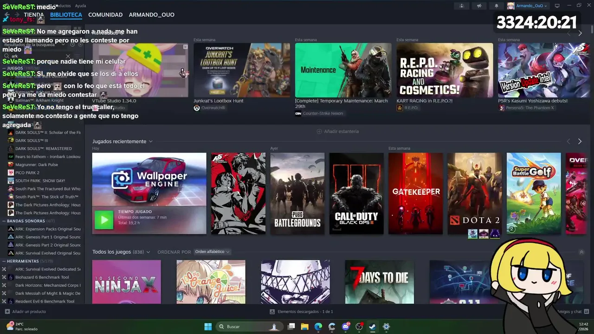This screenshot has height=334, width=594.
Task: Open the Orden alfabético sort dropdown
Action: coord(212,252)
